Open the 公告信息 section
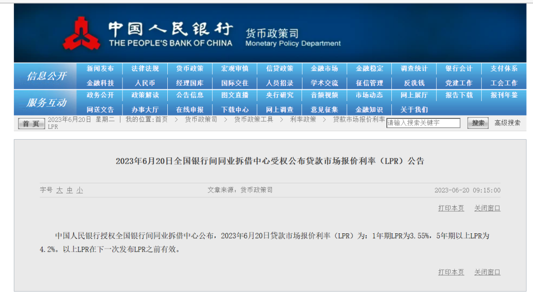This screenshot has width=533, height=297. click(190, 96)
